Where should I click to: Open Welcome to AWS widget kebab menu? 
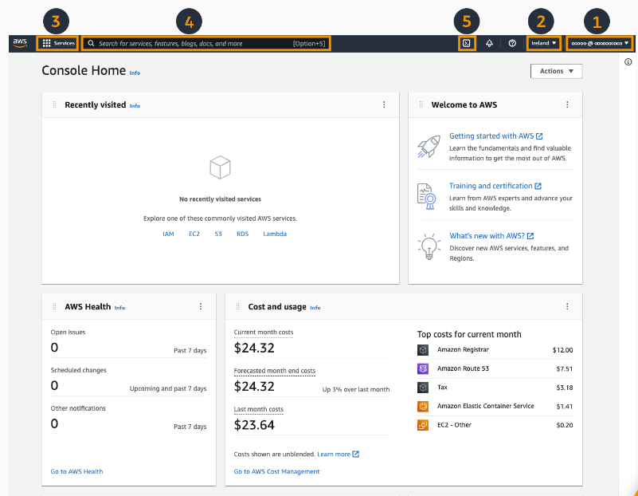click(567, 104)
